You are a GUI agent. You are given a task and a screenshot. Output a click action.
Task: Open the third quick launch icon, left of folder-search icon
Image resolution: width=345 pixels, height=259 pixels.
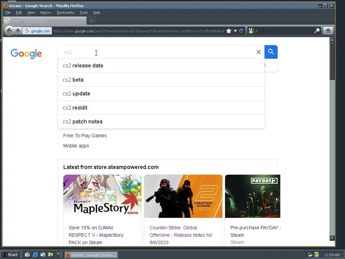point(43,255)
